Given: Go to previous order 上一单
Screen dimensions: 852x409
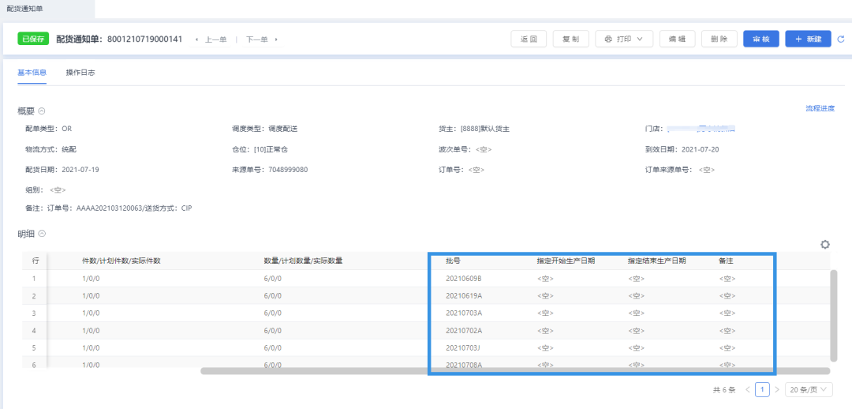Looking at the screenshot, I should (x=212, y=39).
